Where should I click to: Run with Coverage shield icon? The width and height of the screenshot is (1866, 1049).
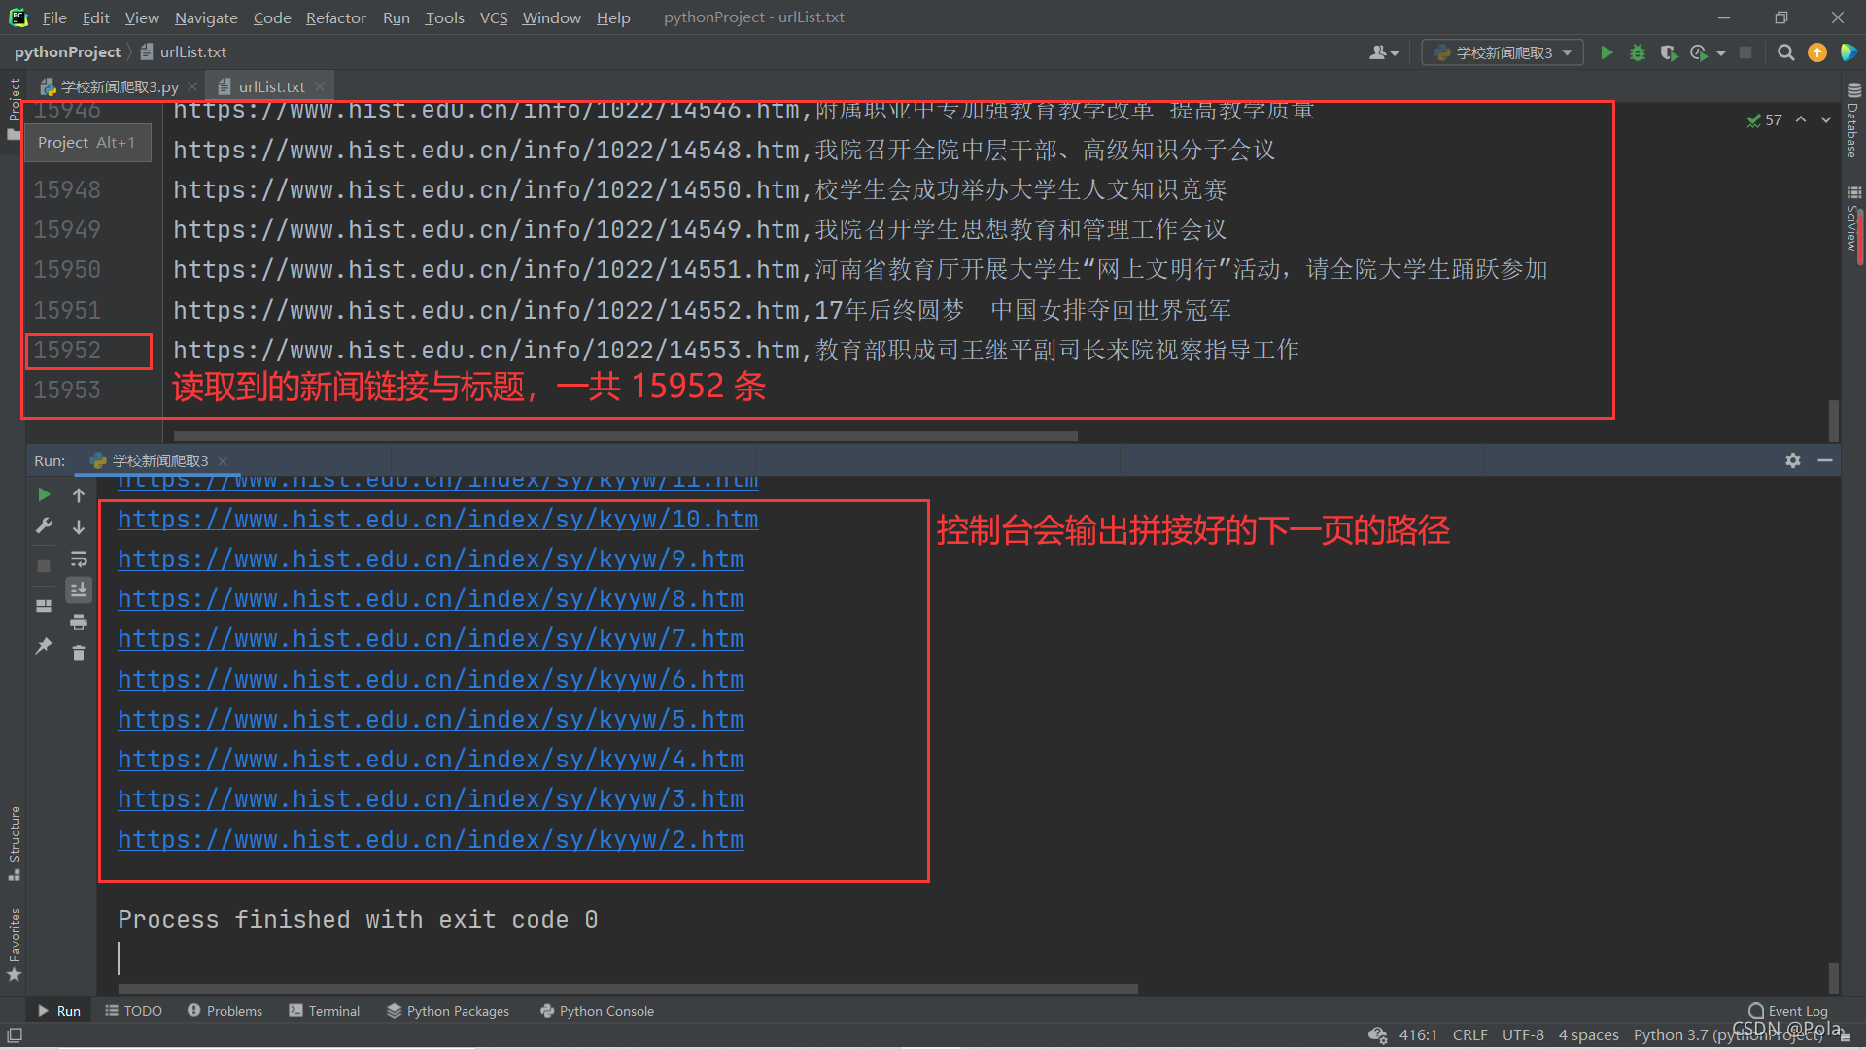(1669, 52)
